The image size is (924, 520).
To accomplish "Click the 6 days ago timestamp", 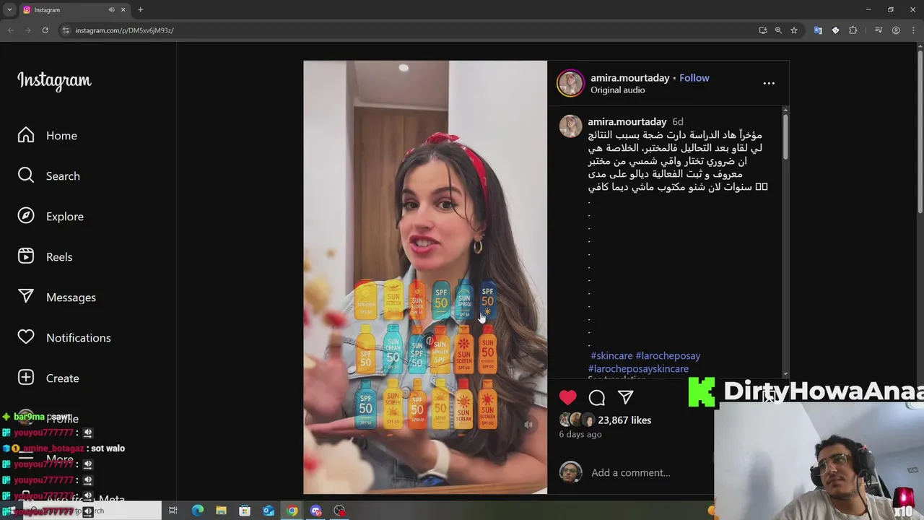I will (x=580, y=435).
